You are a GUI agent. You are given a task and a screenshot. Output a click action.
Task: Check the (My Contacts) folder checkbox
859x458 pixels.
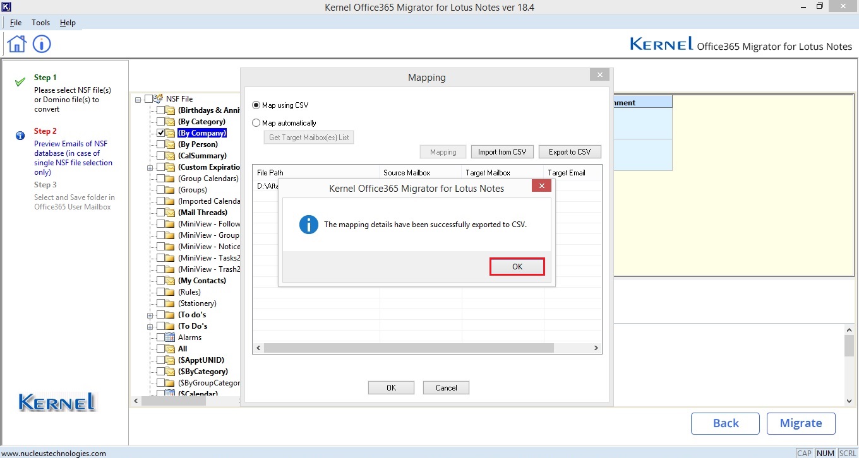160,281
